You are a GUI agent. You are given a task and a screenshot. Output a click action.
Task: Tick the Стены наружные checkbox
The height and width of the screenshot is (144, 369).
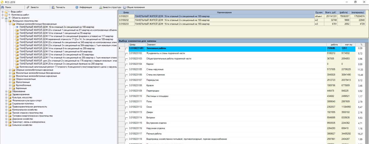tap(127, 70)
